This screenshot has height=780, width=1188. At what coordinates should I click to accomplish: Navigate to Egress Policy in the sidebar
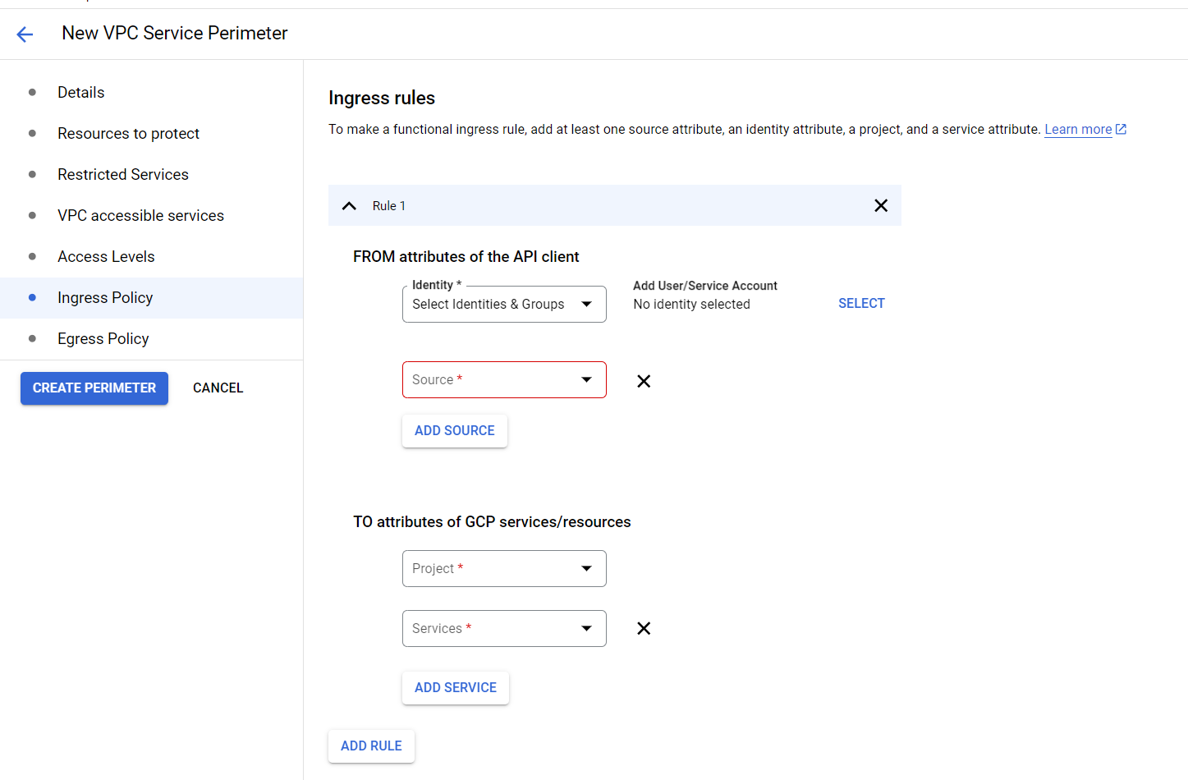pos(103,338)
